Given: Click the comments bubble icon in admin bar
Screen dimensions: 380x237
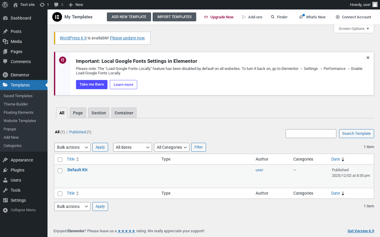Looking at the screenshot, I should [56, 5].
